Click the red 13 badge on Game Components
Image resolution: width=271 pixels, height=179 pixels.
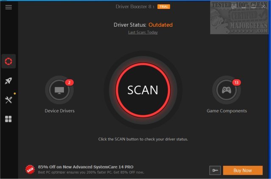pos(236,82)
